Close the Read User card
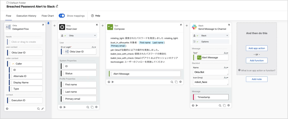The width and height of the screenshot is (288, 119). (97, 25)
